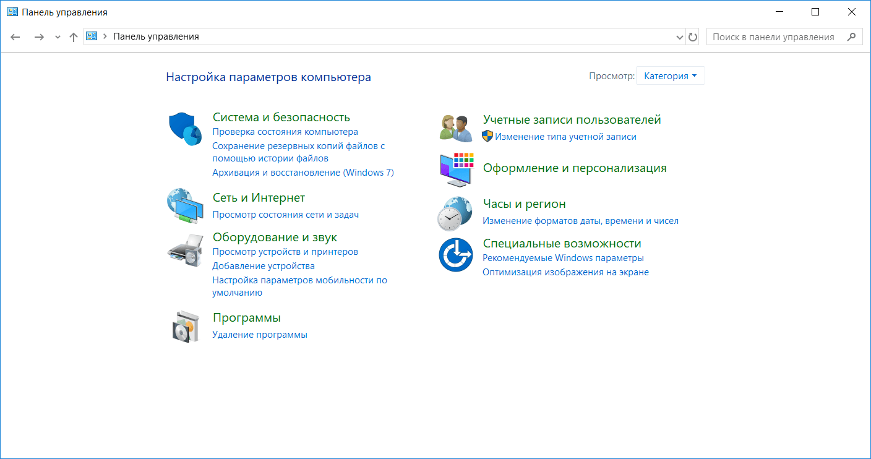Click Просмотр состояния сети и задач
Screen dimensions: 871x459
[x=285, y=215]
